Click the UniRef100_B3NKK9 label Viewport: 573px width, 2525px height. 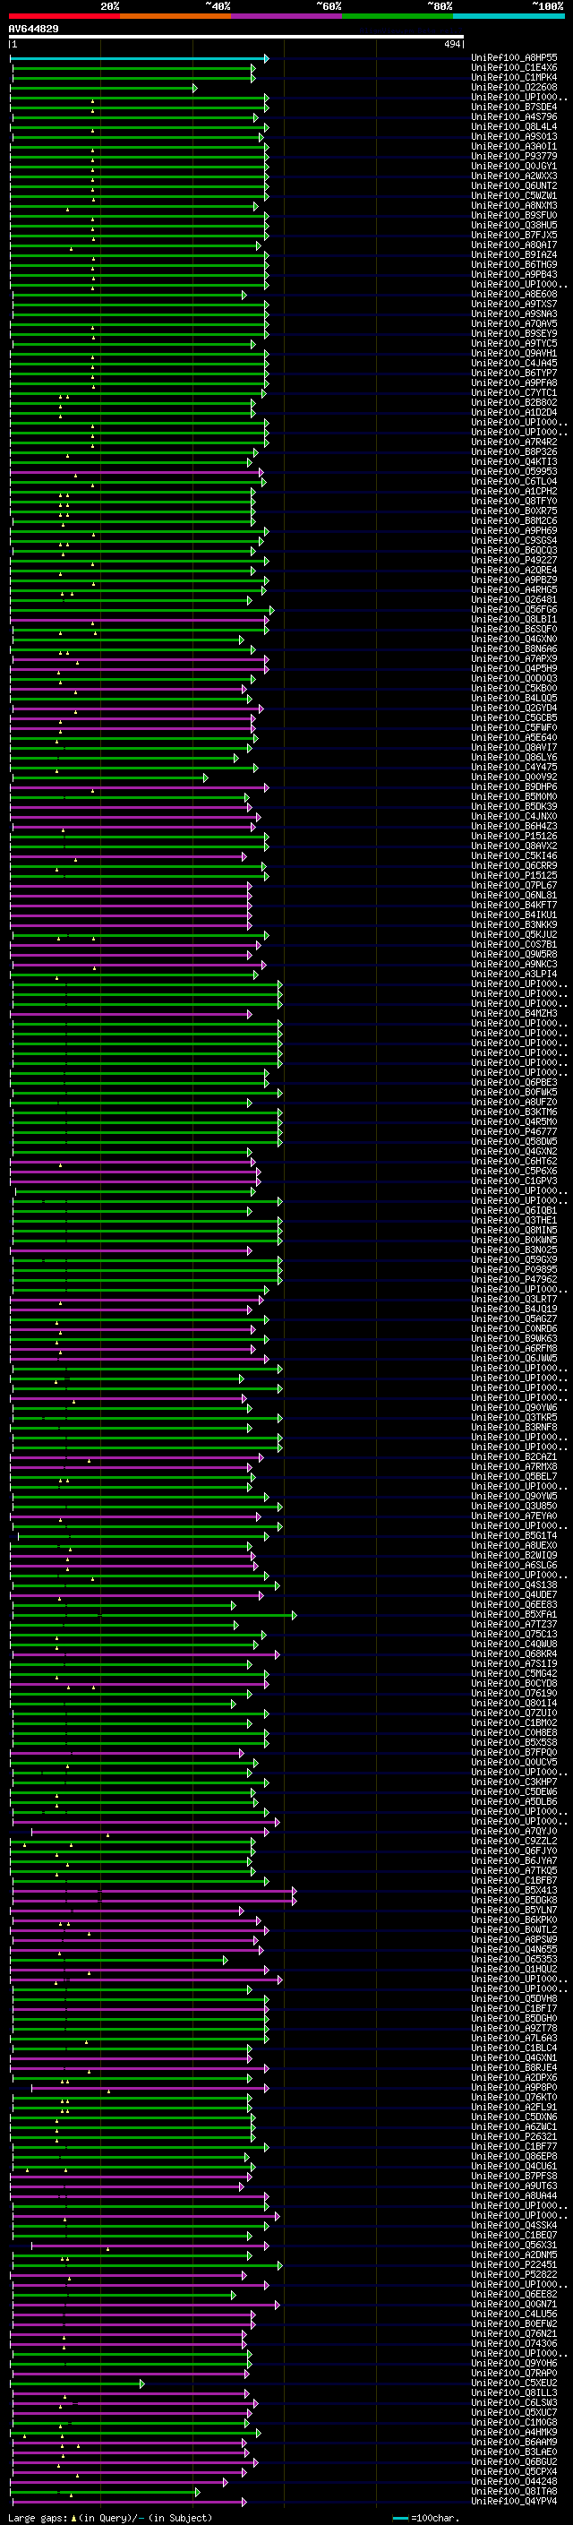514,924
